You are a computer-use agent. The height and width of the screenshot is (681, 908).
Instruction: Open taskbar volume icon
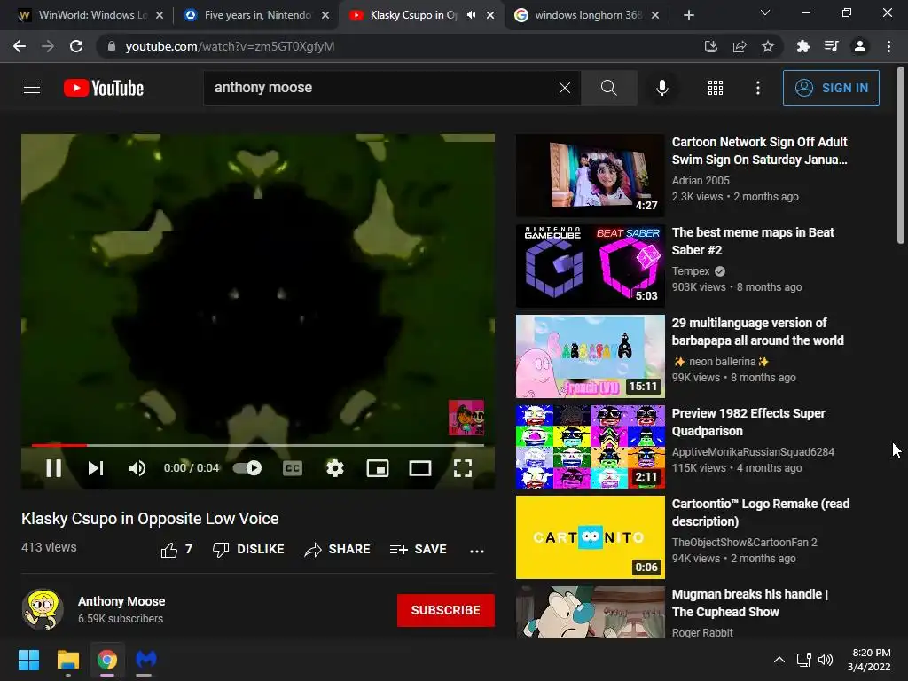826,660
